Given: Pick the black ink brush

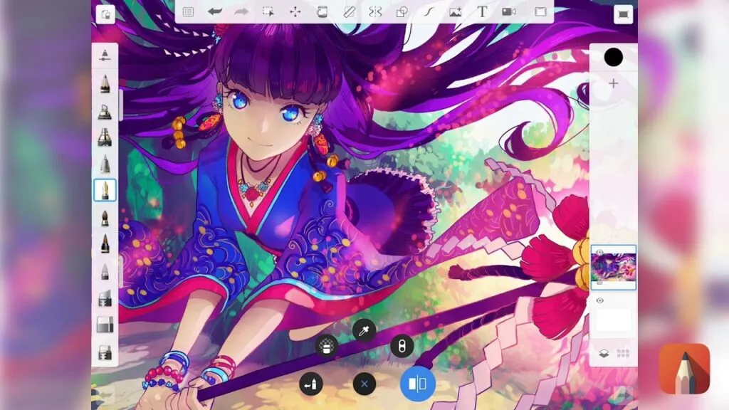Looking at the screenshot, I should (x=105, y=244).
